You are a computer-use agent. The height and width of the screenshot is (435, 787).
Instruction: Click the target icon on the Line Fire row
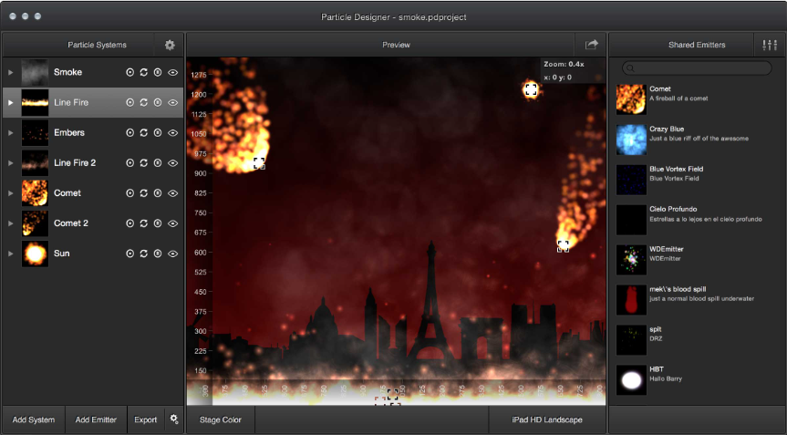point(130,102)
